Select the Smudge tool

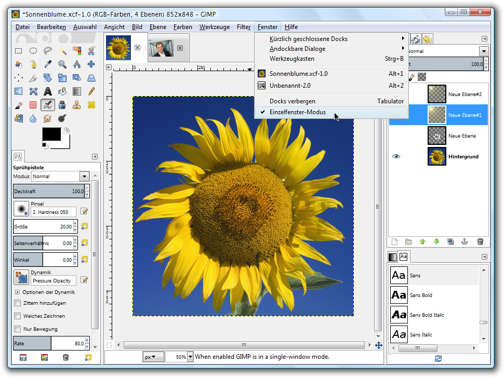[x=48, y=118]
